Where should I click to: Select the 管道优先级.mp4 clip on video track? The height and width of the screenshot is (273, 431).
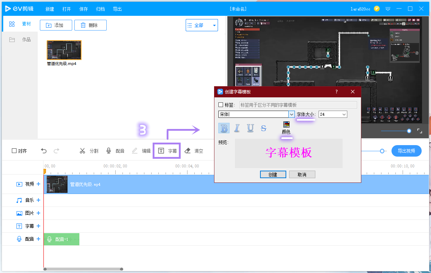237,184
